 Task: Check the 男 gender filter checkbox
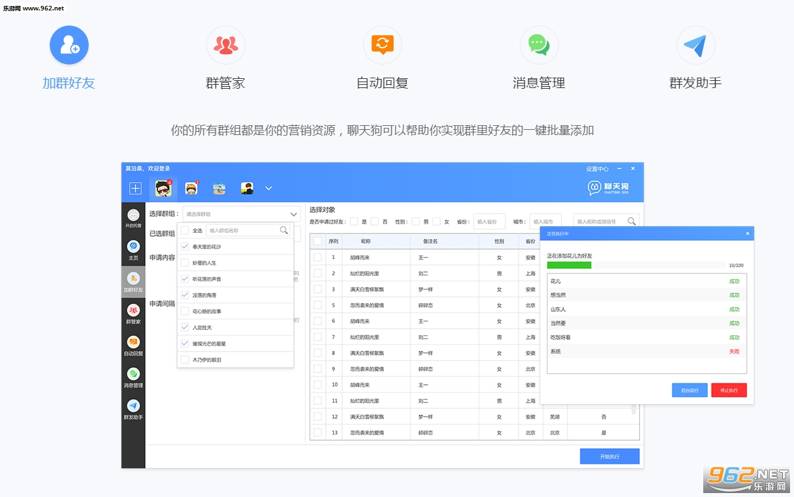tap(415, 222)
